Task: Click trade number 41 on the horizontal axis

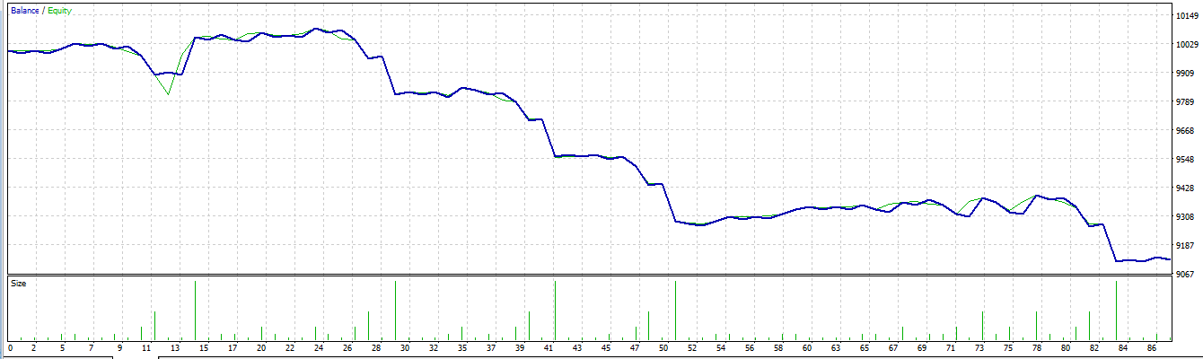Action: (x=549, y=347)
